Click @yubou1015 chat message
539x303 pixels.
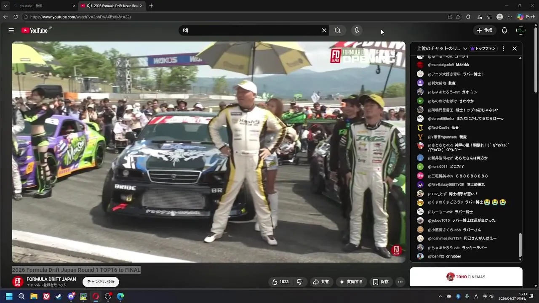(x=462, y=221)
